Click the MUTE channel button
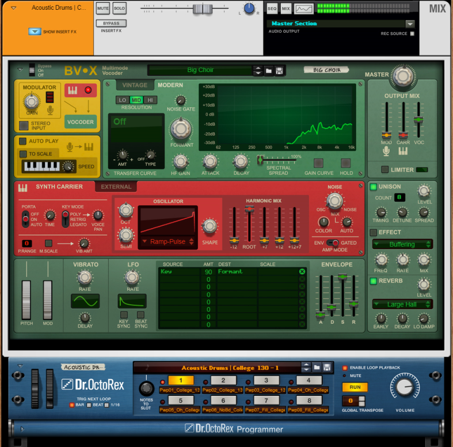 pos(103,9)
